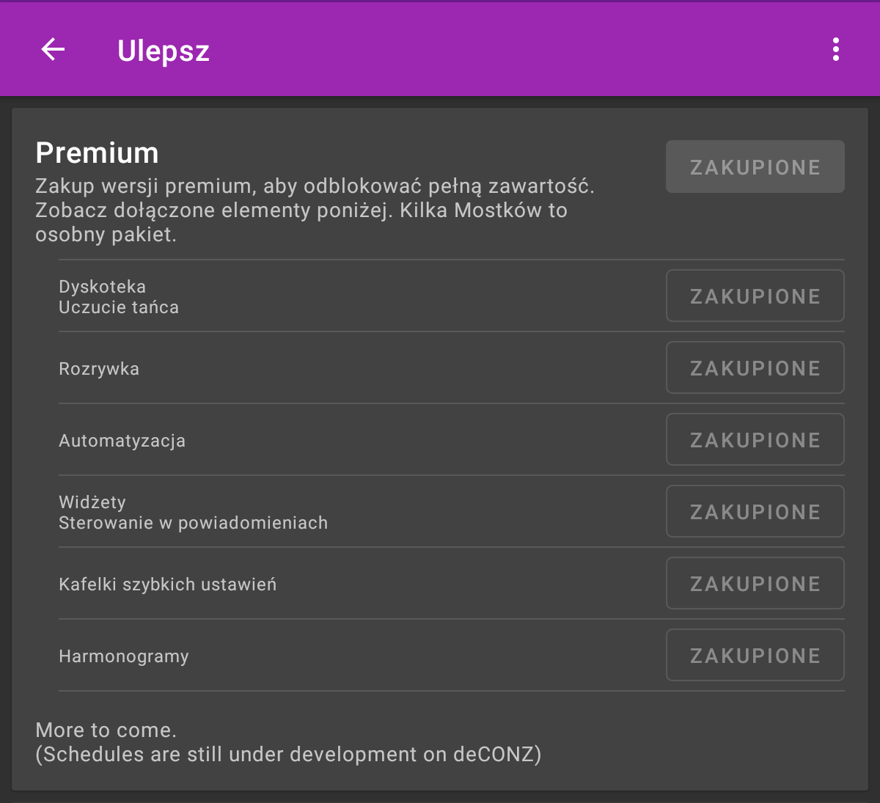Click ZAKUPIONE for Kafelki szybkich ustawień

[x=755, y=584]
